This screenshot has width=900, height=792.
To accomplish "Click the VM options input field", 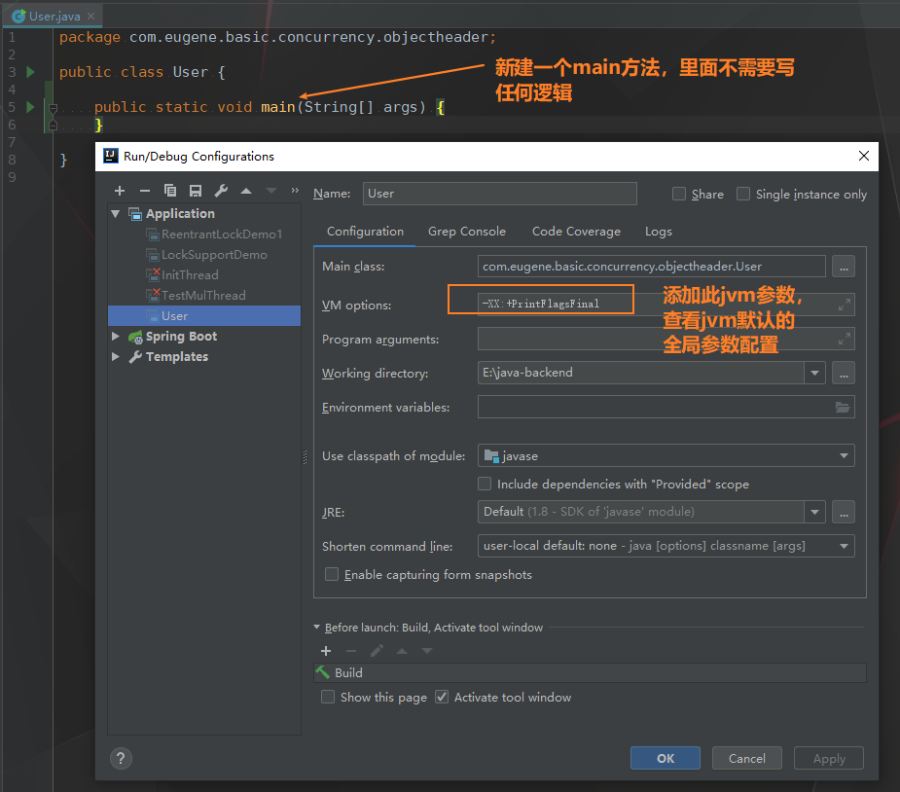I will click(x=666, y=305).
